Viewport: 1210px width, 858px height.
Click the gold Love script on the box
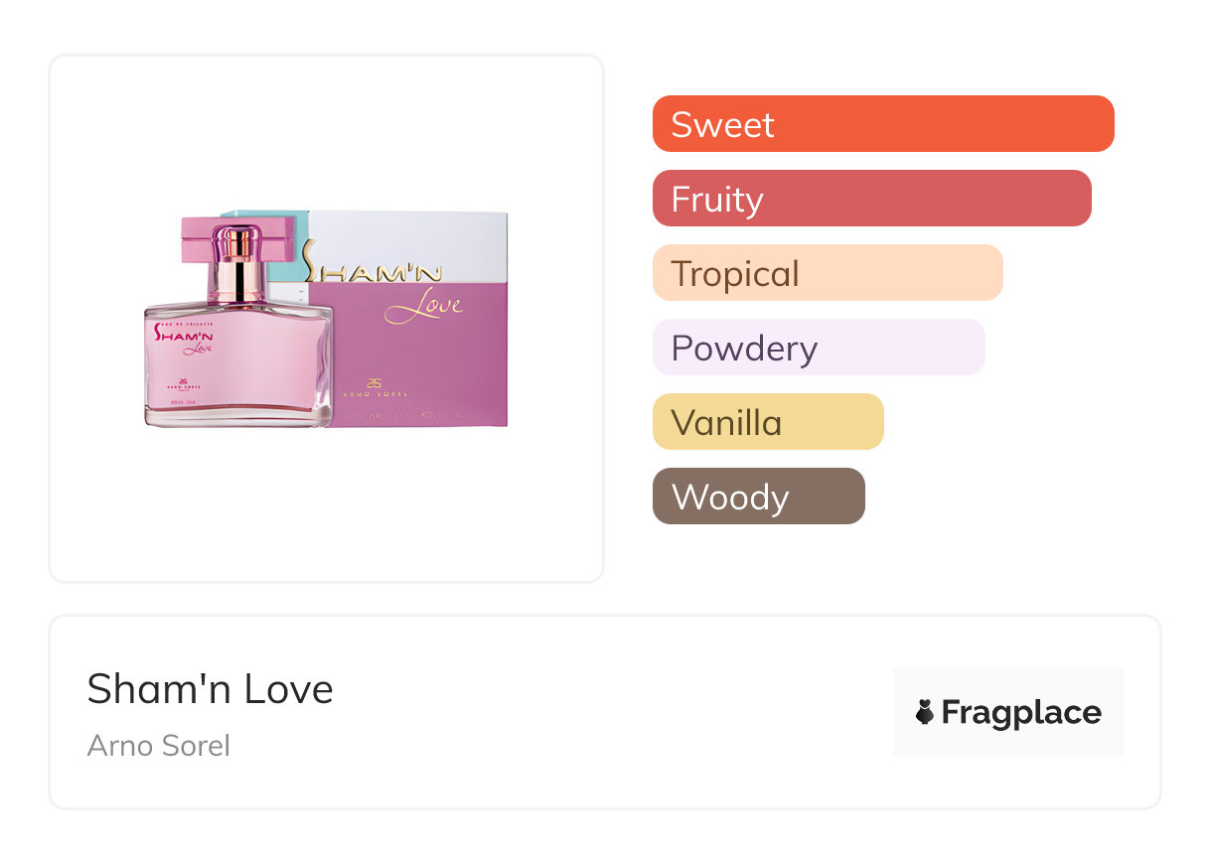[x=424, y=306]
